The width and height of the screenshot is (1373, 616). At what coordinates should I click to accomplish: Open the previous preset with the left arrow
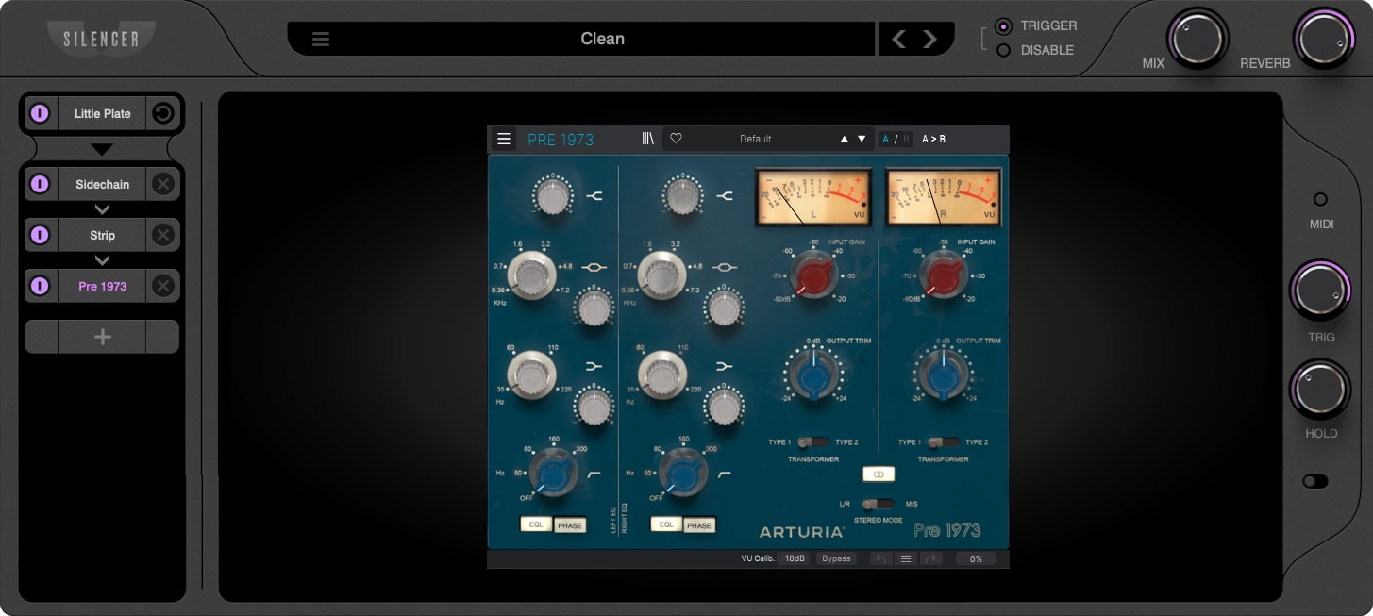[x=897, y=39]
